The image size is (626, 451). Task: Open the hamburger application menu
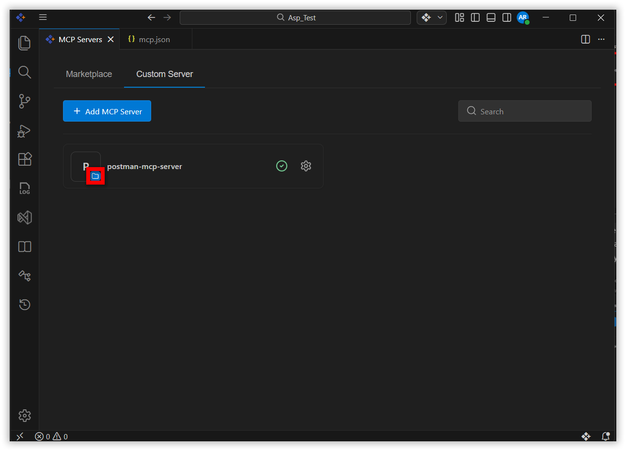(x=43, y=17)
